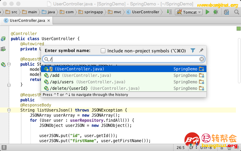Choose the /delete/{userId} symbol result
241x151 pixels.
tap(124, 88)
